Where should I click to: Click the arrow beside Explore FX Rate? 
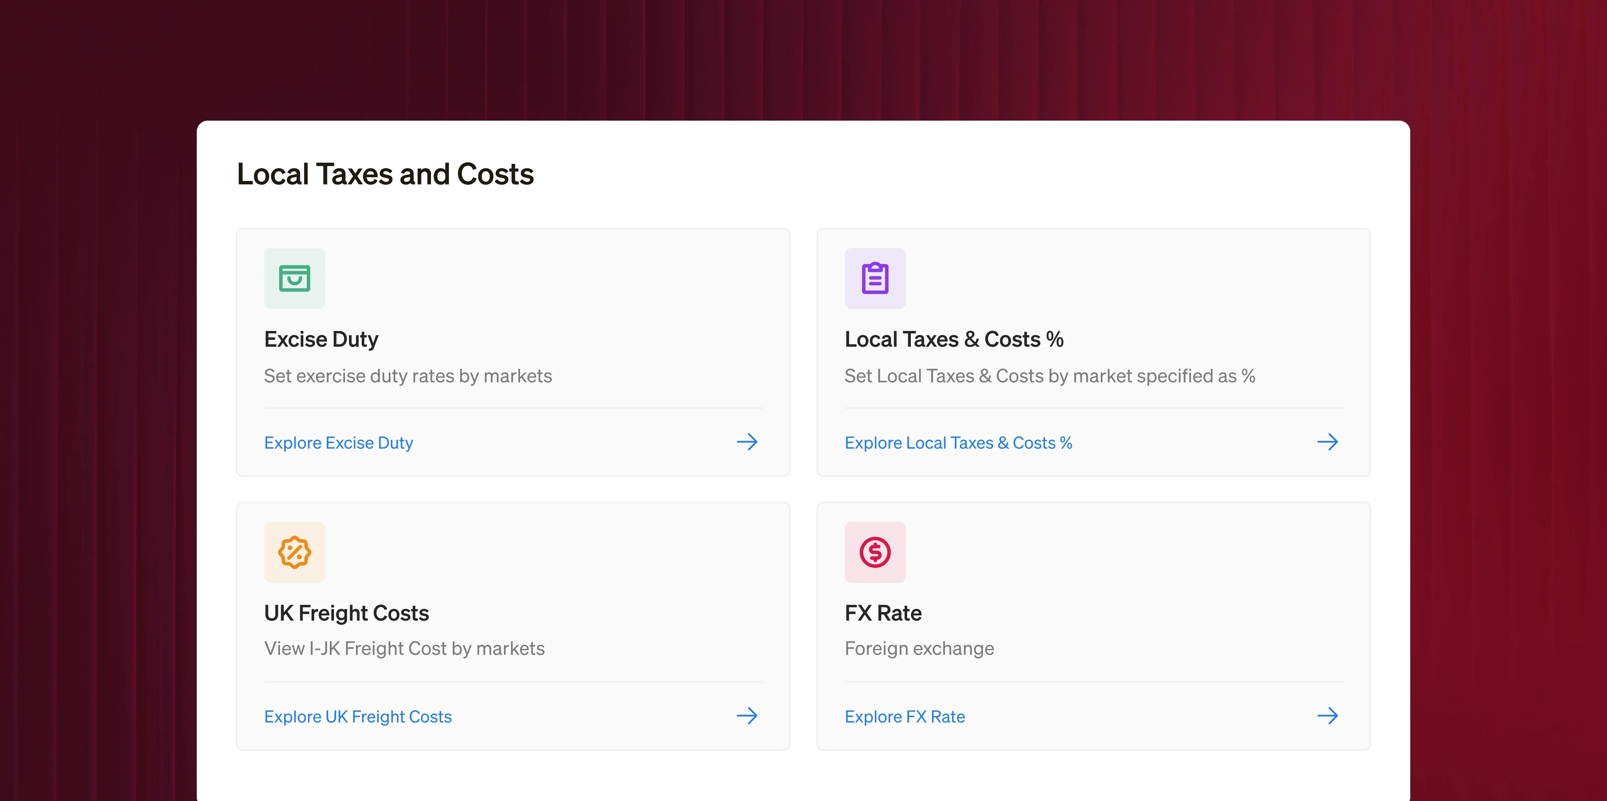[x=1327, y=716]
